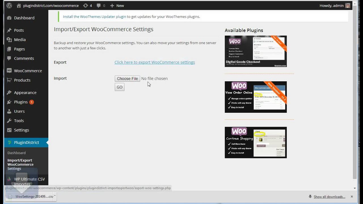Open the WooSettings CSV download options arrow
The width and height of the screenshot is (363, 204).
tap(54, 196)
